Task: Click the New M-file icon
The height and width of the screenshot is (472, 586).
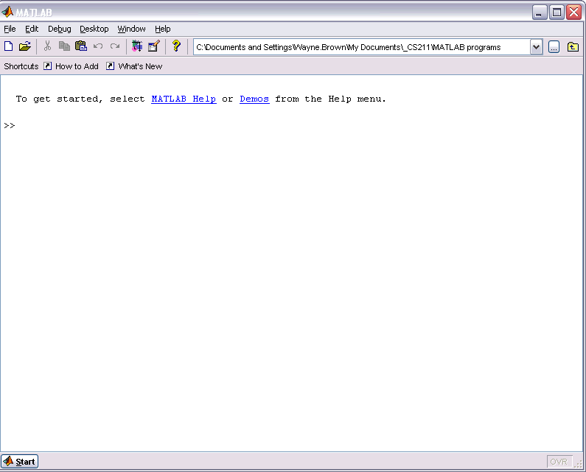Action: tap(9, 46)
